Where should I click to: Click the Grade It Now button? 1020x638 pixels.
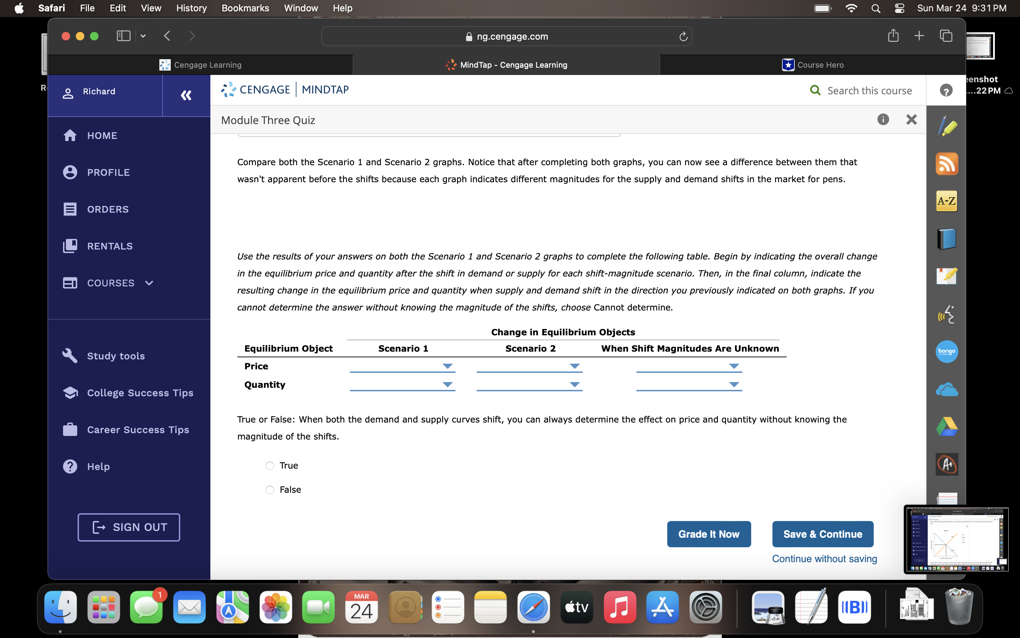pos(709,534)
